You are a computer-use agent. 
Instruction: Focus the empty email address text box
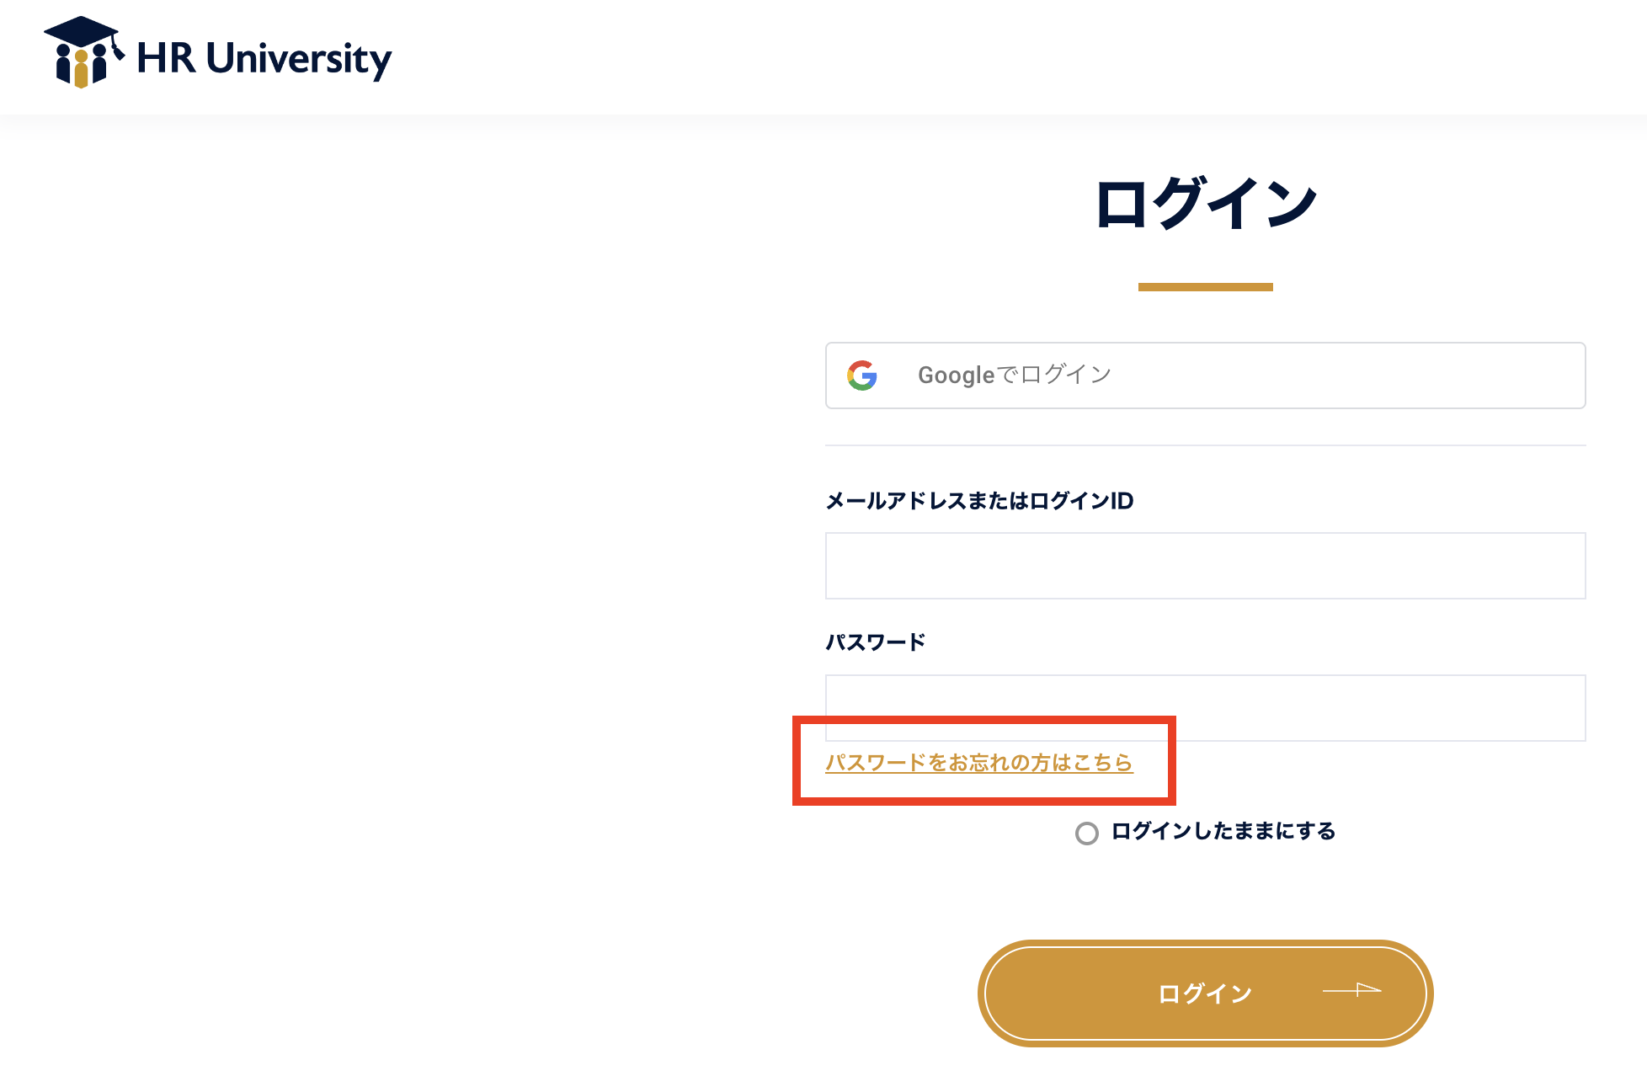(1205, 565)
